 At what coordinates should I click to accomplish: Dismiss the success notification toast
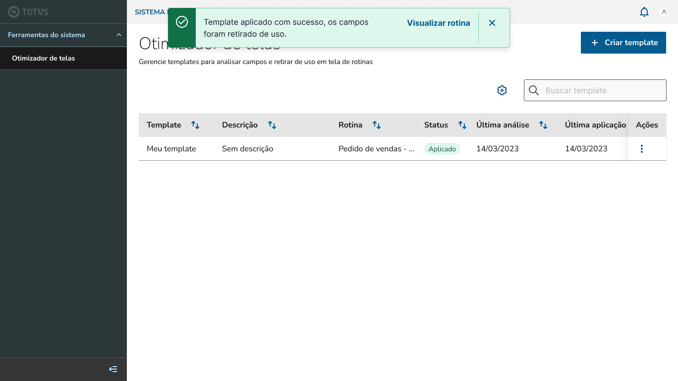click(492, 23)
